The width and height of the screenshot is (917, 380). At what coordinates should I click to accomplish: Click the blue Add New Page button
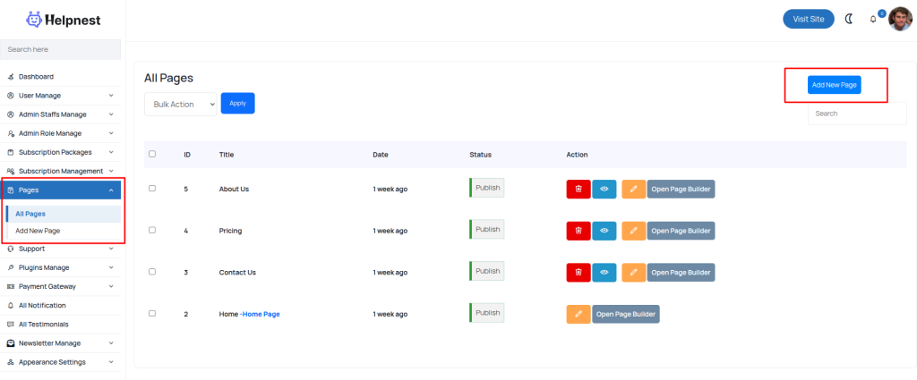pos(834,85)
